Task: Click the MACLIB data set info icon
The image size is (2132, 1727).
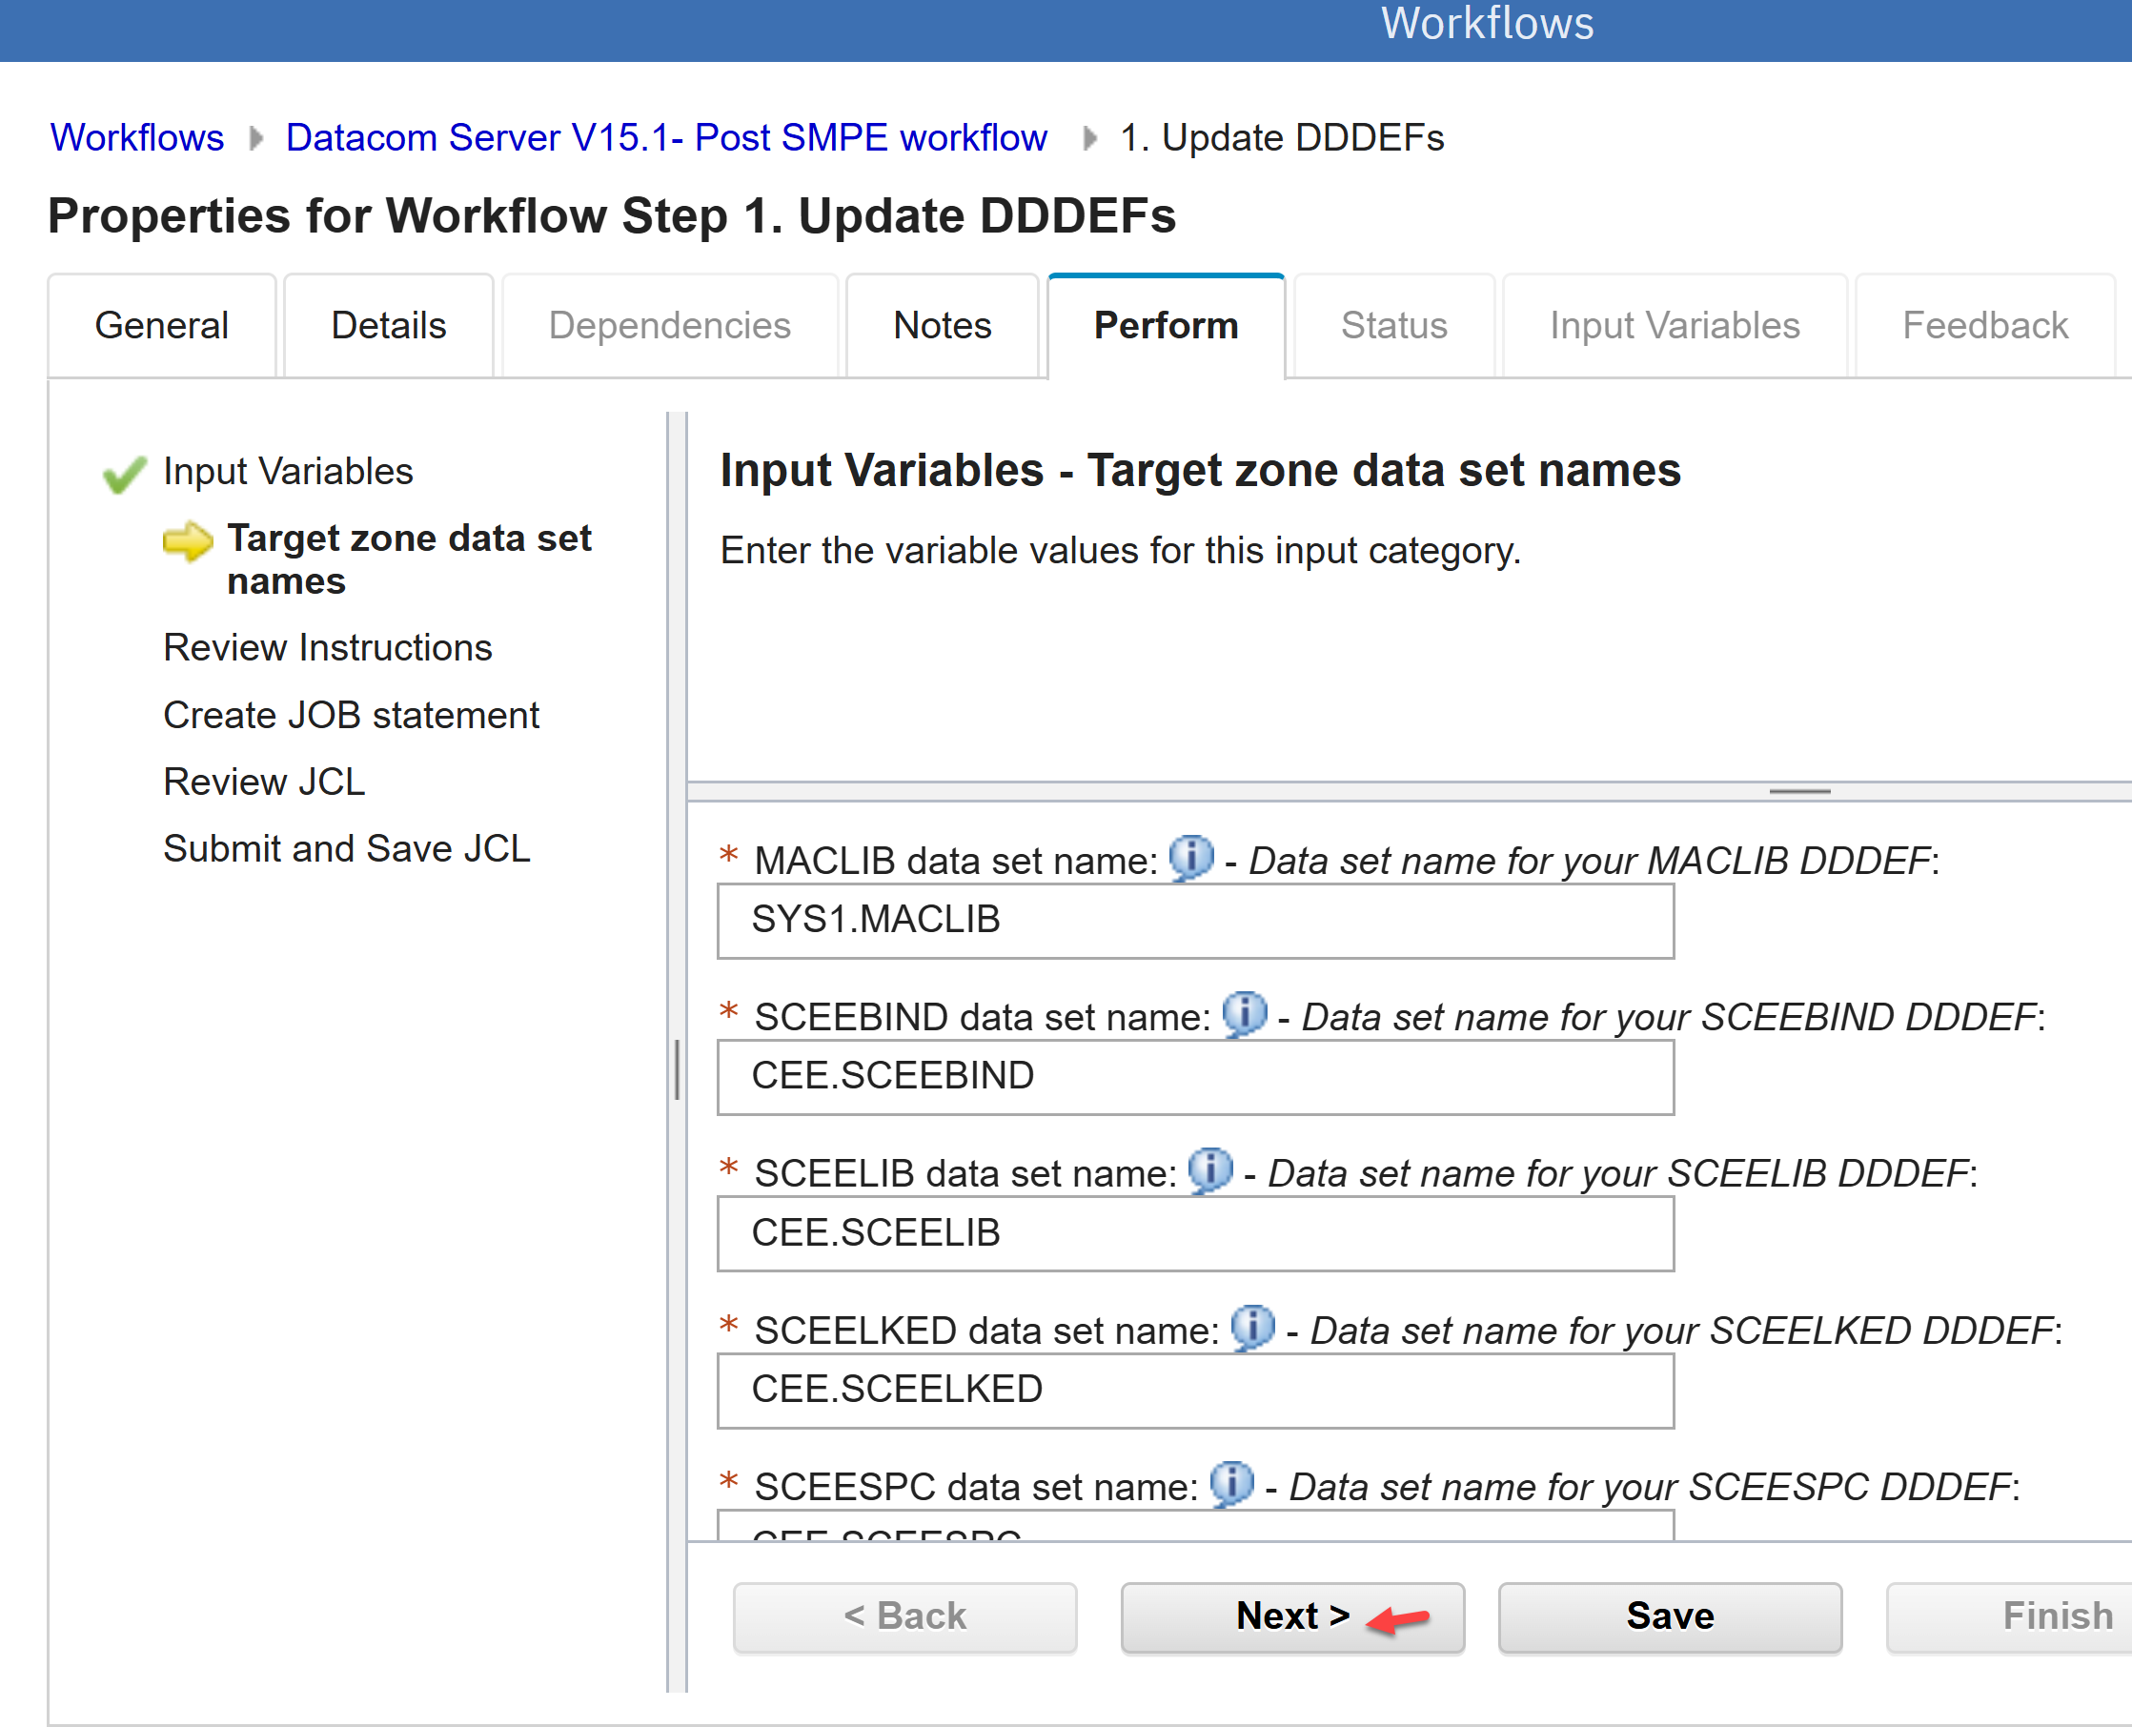Action: 1191,857
